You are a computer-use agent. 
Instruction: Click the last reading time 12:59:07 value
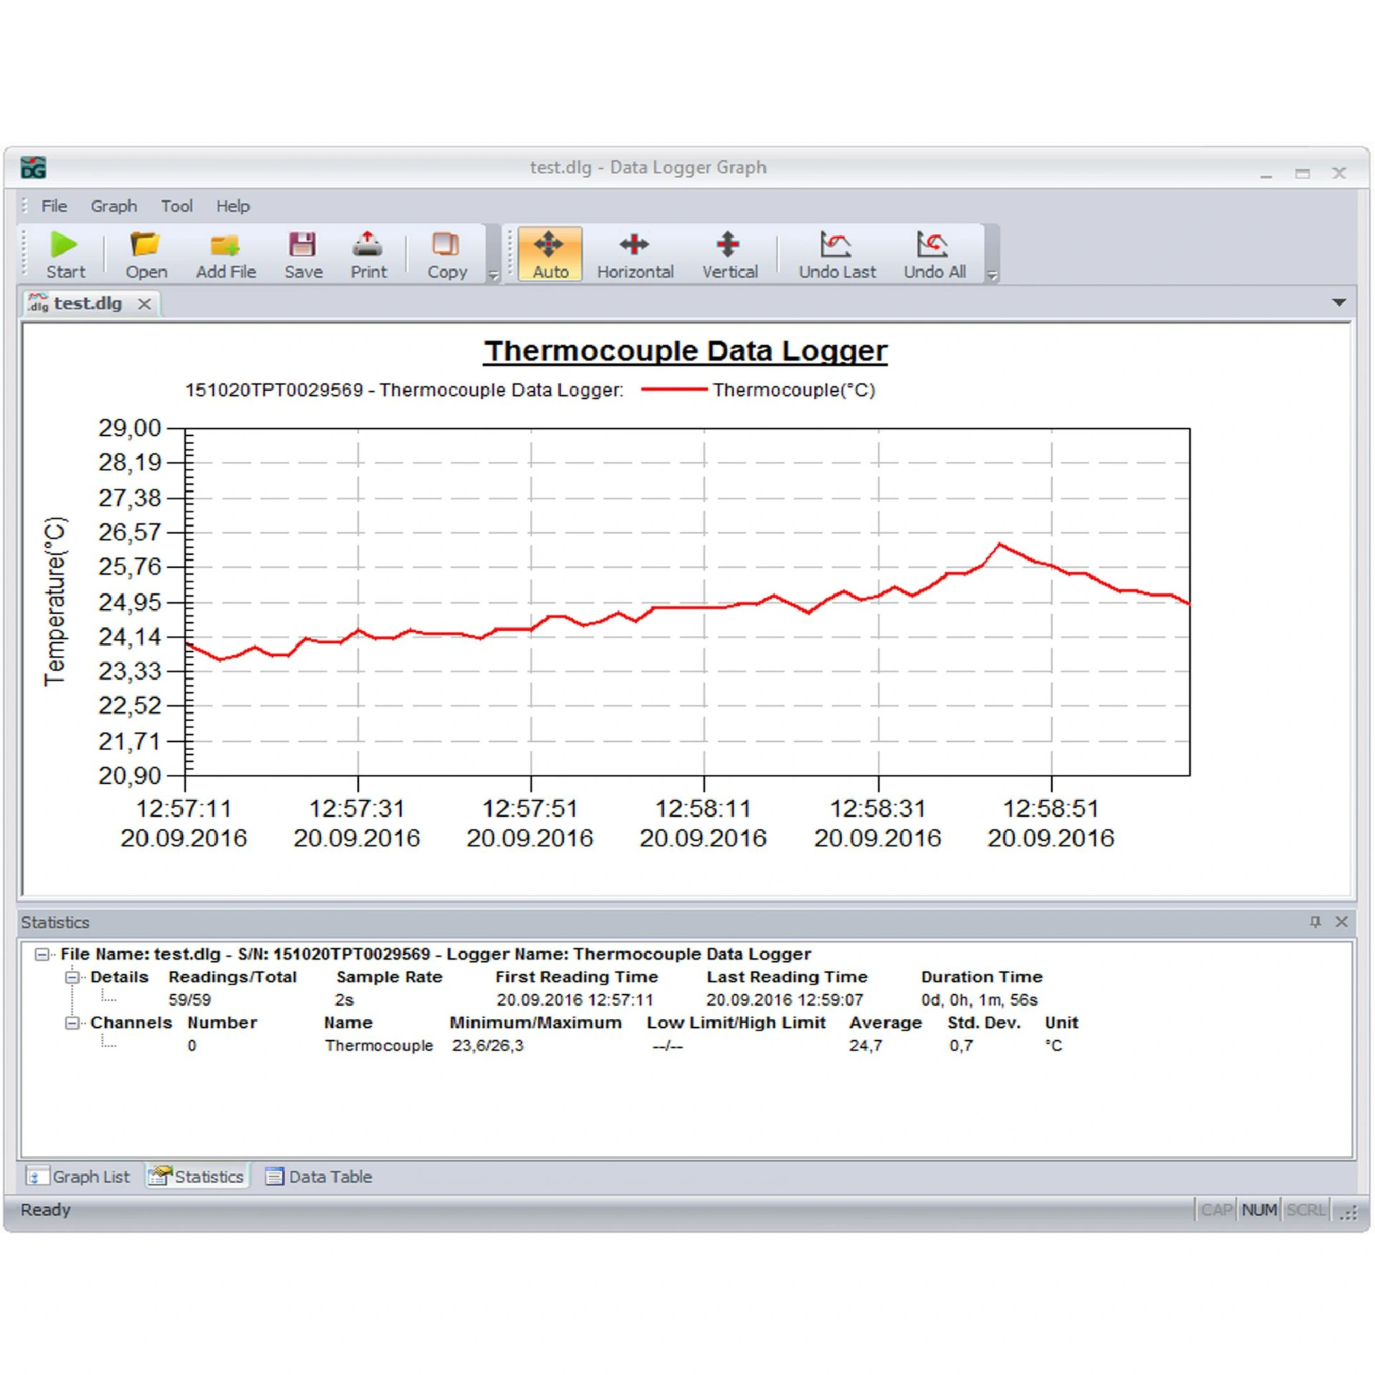tap(784, 1000)
